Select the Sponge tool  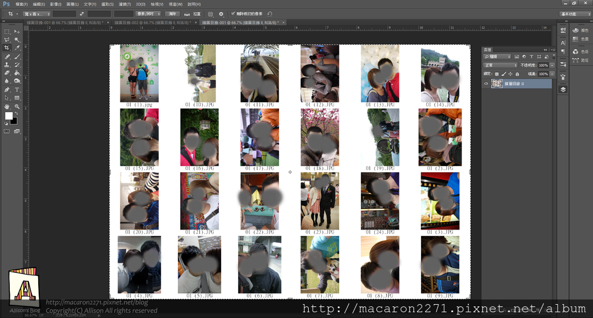coord(17,81)
